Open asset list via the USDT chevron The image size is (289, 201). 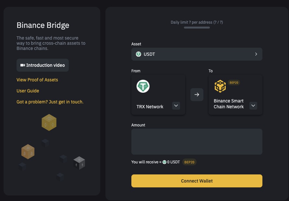[x=256, y=54]
